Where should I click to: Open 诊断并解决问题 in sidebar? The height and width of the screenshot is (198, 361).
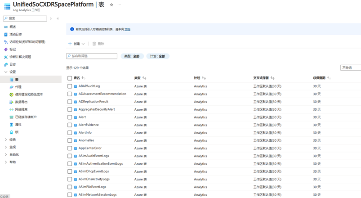[20, 57]
